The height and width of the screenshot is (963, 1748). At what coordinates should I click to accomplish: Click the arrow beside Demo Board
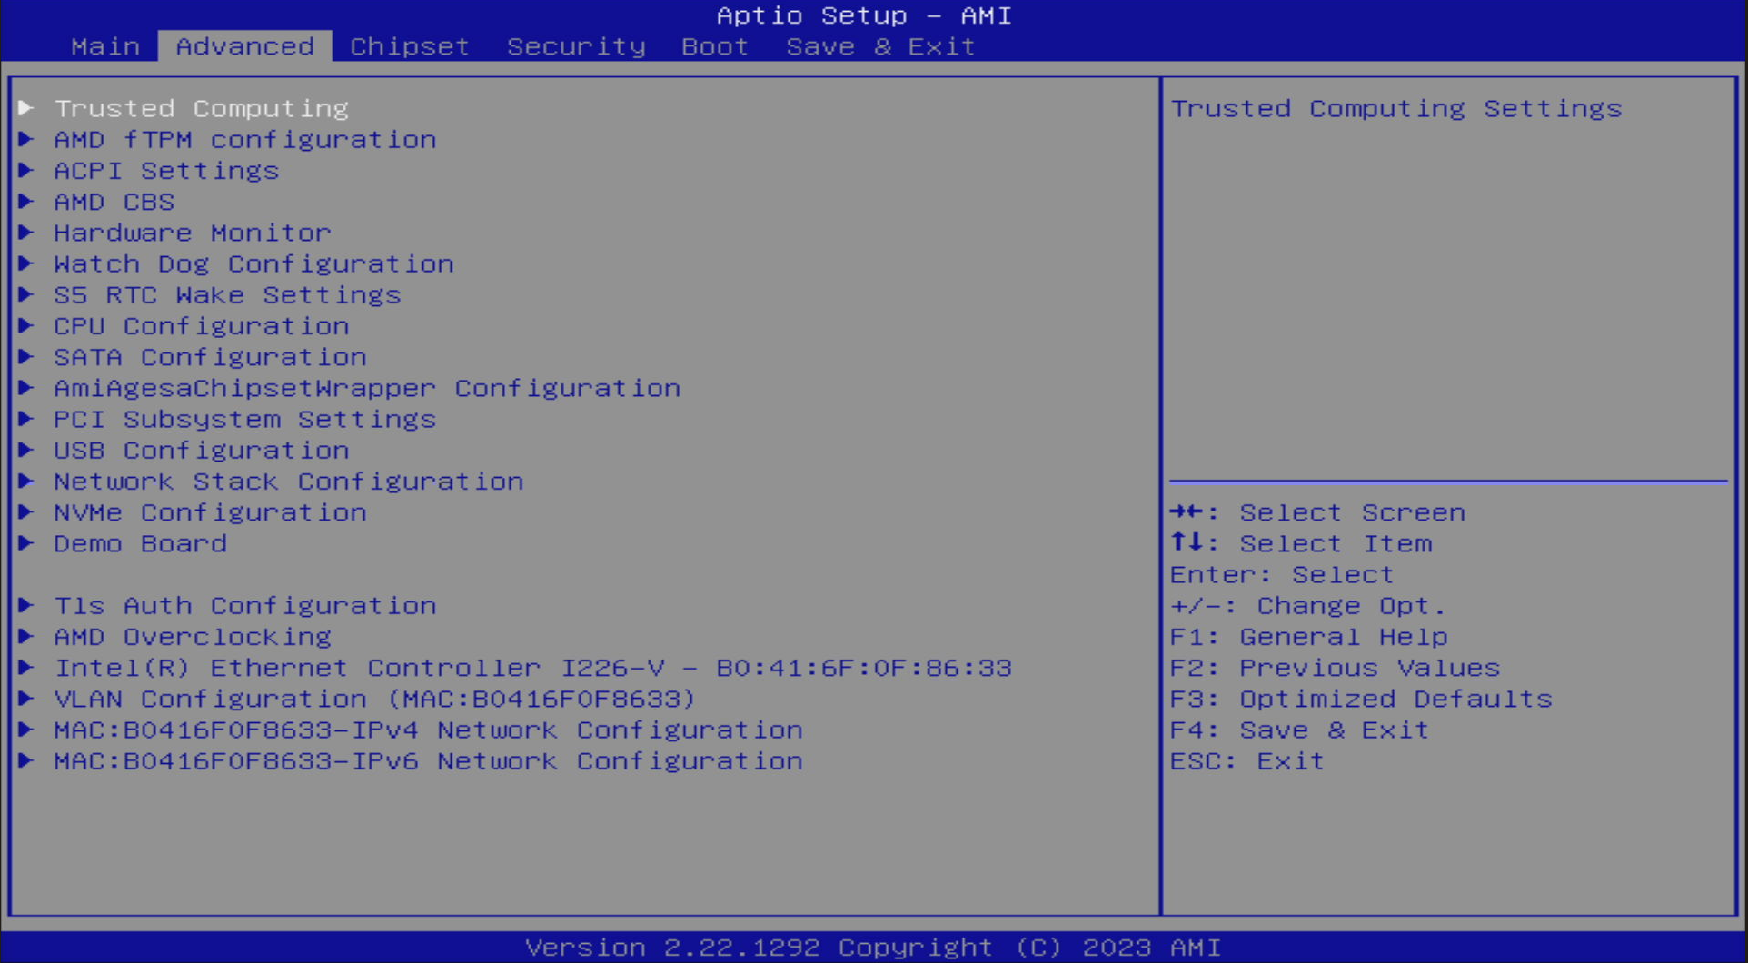(26, 542)
